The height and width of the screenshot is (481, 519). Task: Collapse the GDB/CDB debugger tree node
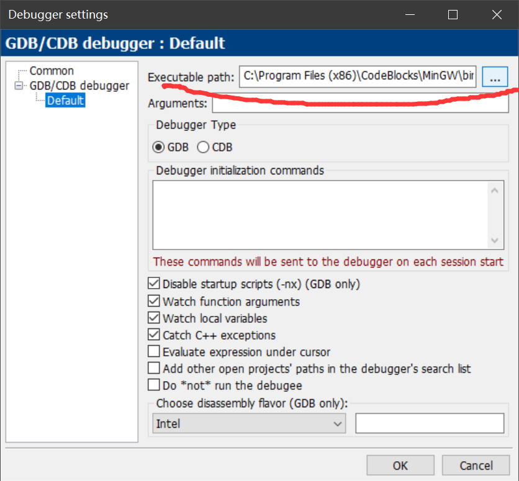click(19, 86)
